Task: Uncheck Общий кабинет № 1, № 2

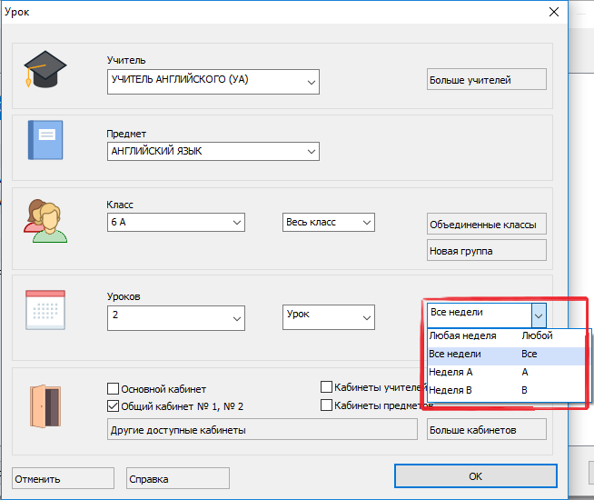Action: click(114, 406)
